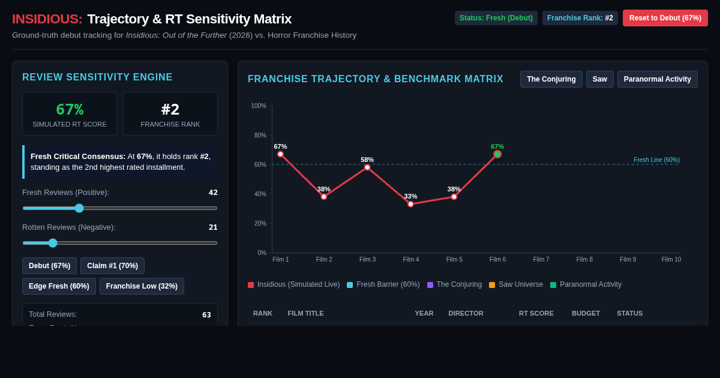Sort table by FILM TITLE column header
The width and height of the screenshot is (720, 378).
click(305, 313)
